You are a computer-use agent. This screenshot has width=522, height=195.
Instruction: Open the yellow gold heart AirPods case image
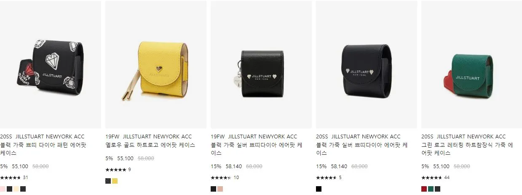pos(156,65)
